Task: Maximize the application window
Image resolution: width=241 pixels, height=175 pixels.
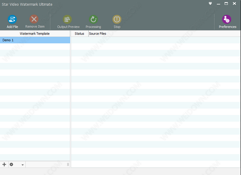Action: point(226,4)
